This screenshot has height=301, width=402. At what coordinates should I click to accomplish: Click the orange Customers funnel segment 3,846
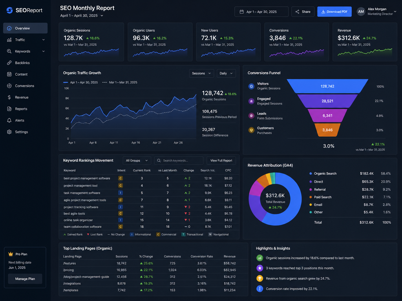pyautogui.click(x=327, y=130)
